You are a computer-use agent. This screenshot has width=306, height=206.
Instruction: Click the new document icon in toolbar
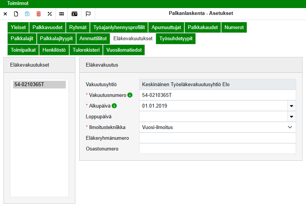pos(16,14)
